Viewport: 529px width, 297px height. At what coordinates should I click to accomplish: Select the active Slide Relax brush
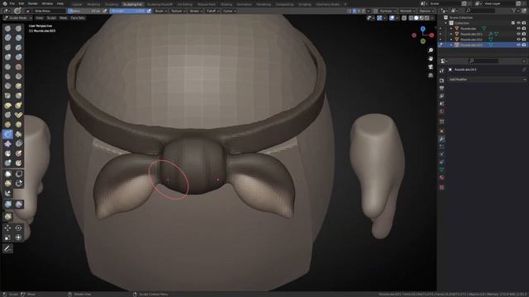[x=7, y=134]
